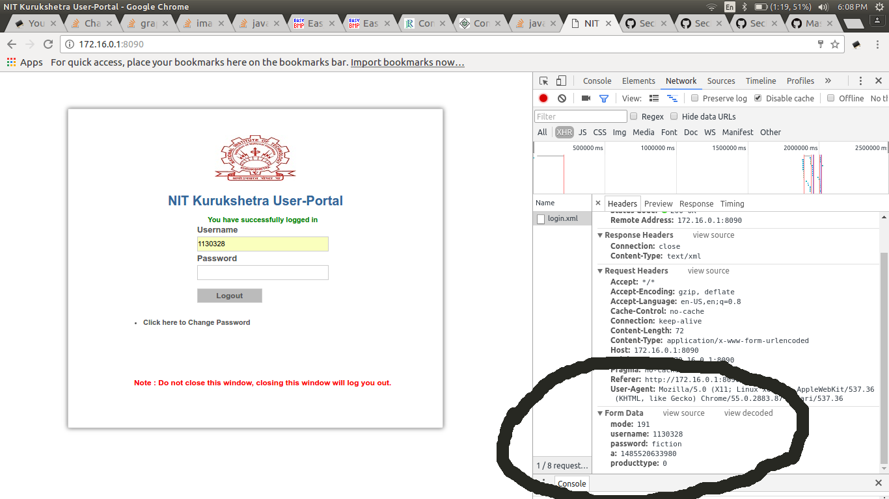Show more DevTools tabs chevron
The image size is (889, 499).
pos(828,81)
